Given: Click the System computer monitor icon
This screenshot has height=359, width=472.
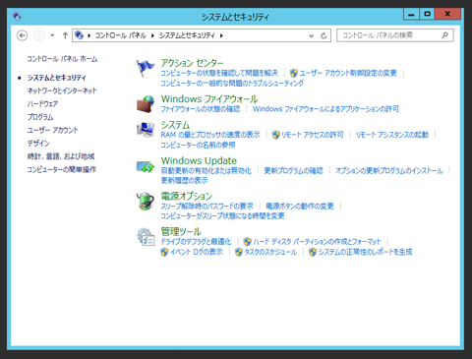Looking at the screenshot, I should [x=146, y=130].
